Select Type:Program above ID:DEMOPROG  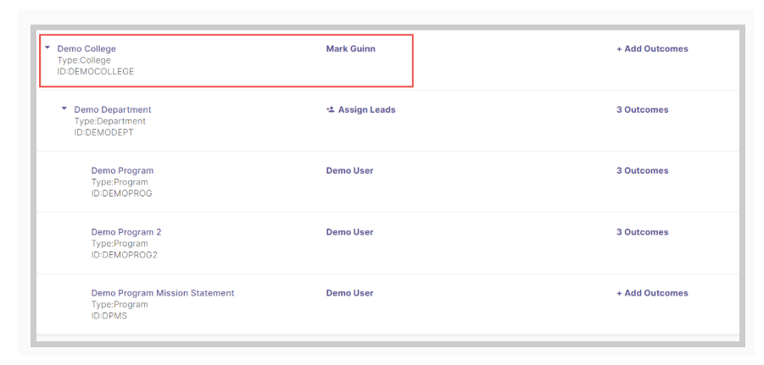tap(120, 182)
